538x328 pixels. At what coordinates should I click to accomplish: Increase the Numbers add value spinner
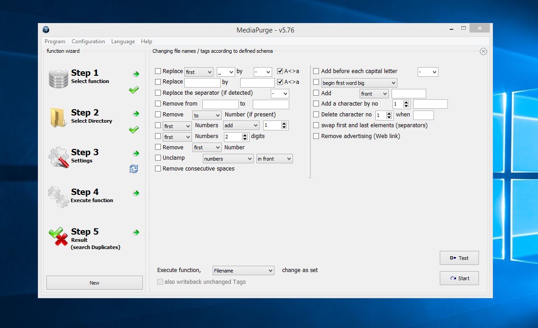pyautogui.click(x=284, y=124)
